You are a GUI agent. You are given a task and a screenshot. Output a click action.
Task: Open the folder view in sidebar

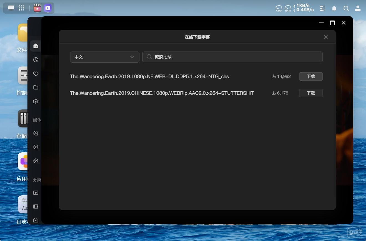coord(36,88)
